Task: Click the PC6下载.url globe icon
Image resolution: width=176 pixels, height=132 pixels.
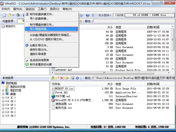Action: 53,96
